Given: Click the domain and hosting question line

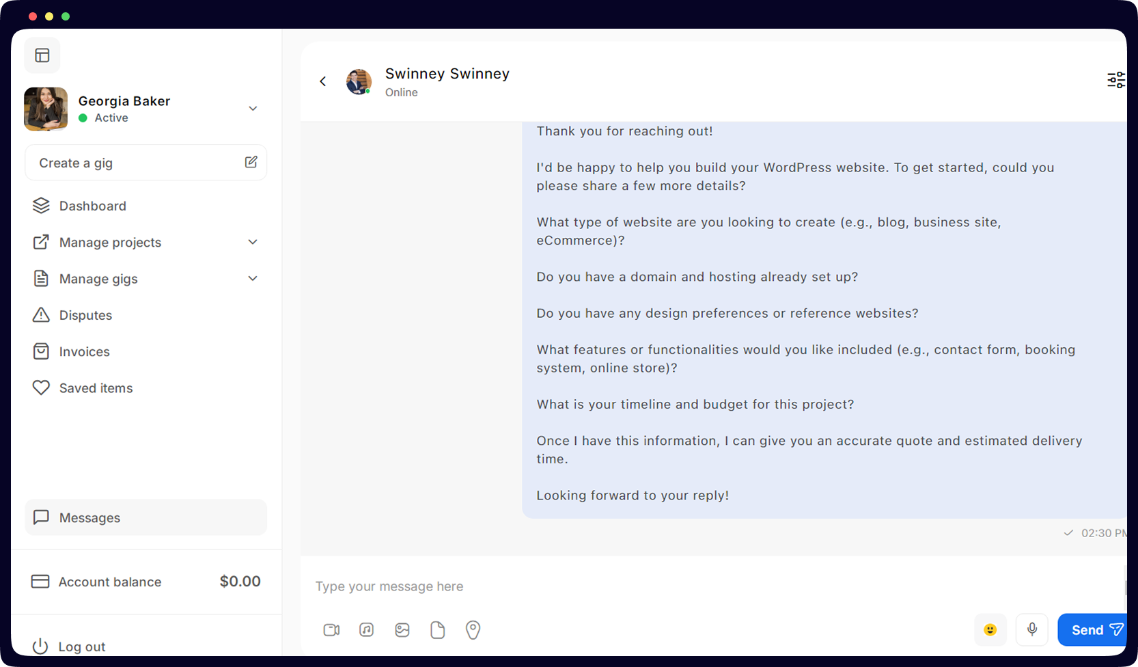Looking at the screenshot, I should tap(697, 277).
